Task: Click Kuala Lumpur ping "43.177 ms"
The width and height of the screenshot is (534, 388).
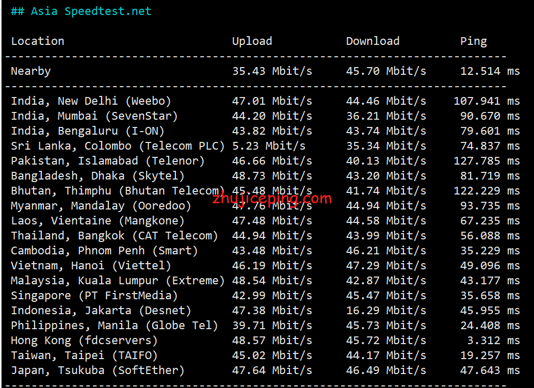Action: click(x=490, y=281)
